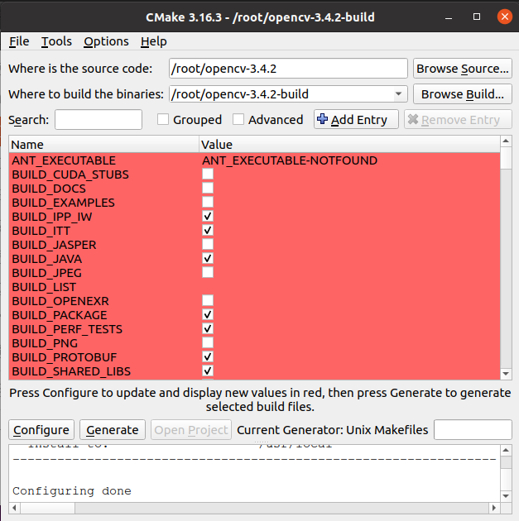Uncheck BUILD_SHARED_LIBS option
This screenshot has height=521, width=519.
pyautogui.click(x=208, y=370)
